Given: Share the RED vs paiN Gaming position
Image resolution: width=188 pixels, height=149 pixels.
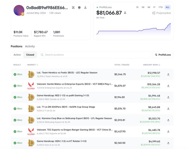Looking at the screenshot, I should click(x=168, y=97).
